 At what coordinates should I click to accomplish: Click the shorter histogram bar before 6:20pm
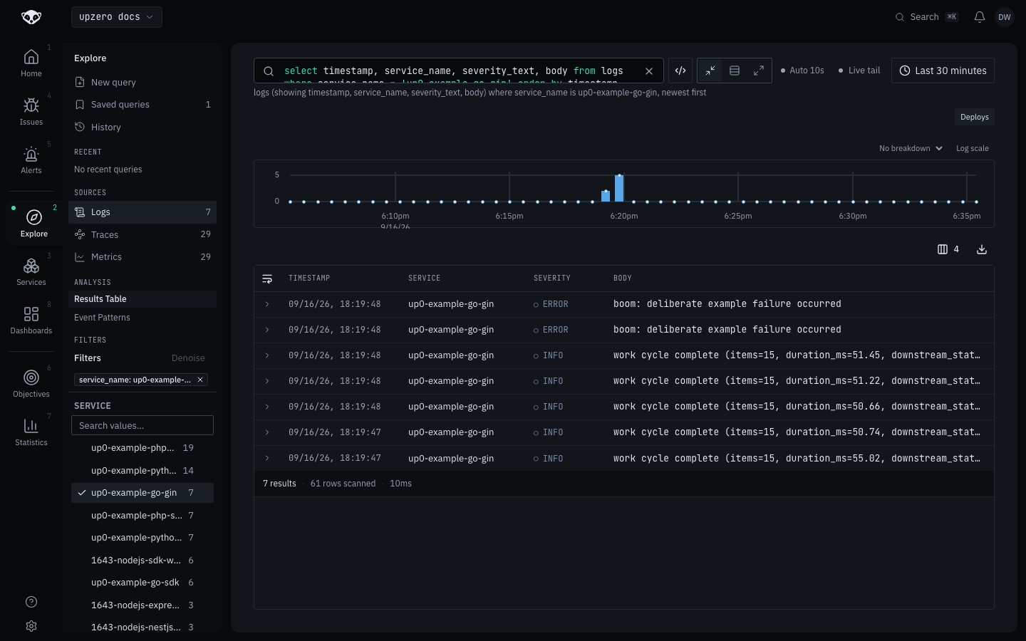[606, 196]
